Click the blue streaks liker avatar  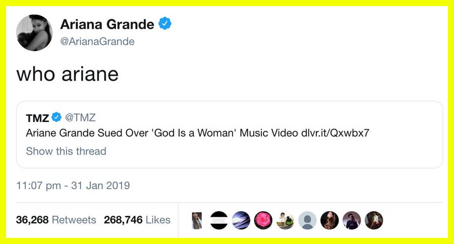(241, 220)
